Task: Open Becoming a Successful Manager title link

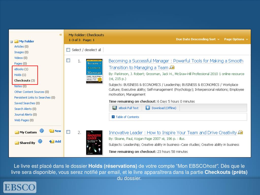Action: [176, 64]
